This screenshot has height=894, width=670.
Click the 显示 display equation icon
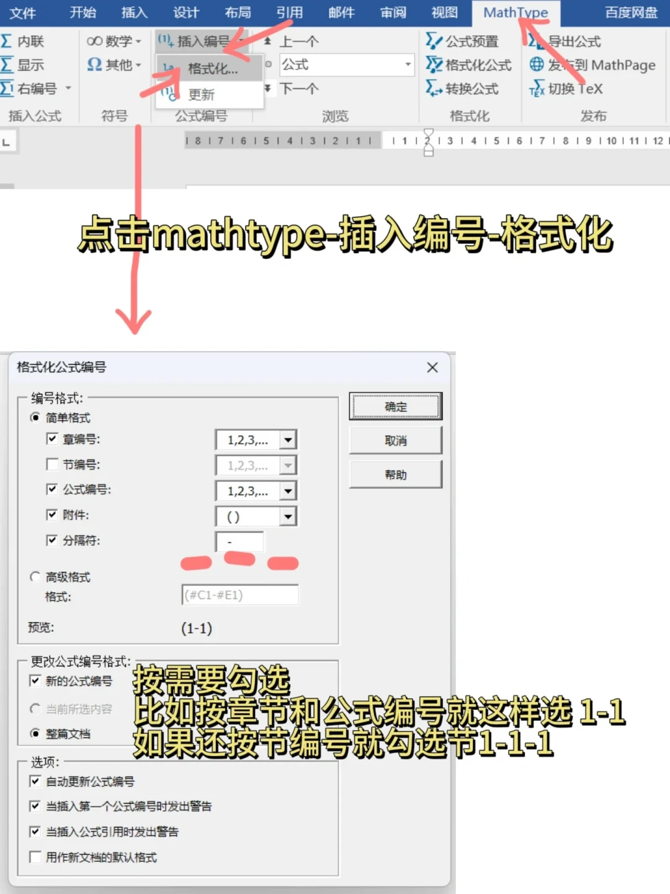7,65
